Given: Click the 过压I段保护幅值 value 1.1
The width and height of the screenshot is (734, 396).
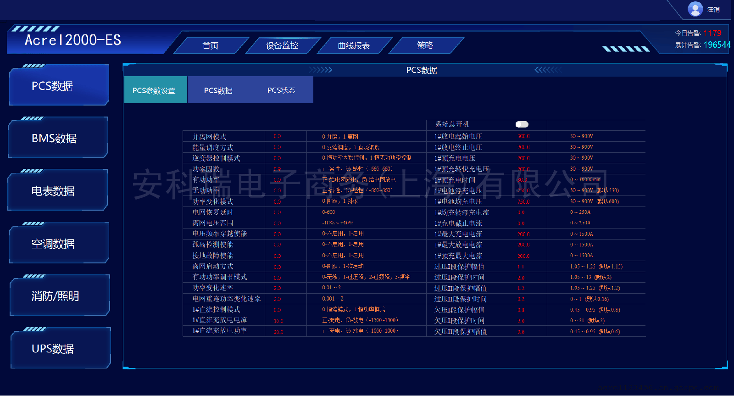Looking at the screenshot, I should pyautogui.click(x=521, y=267).
